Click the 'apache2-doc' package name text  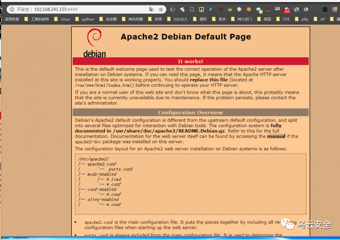(x=88, y=142)
